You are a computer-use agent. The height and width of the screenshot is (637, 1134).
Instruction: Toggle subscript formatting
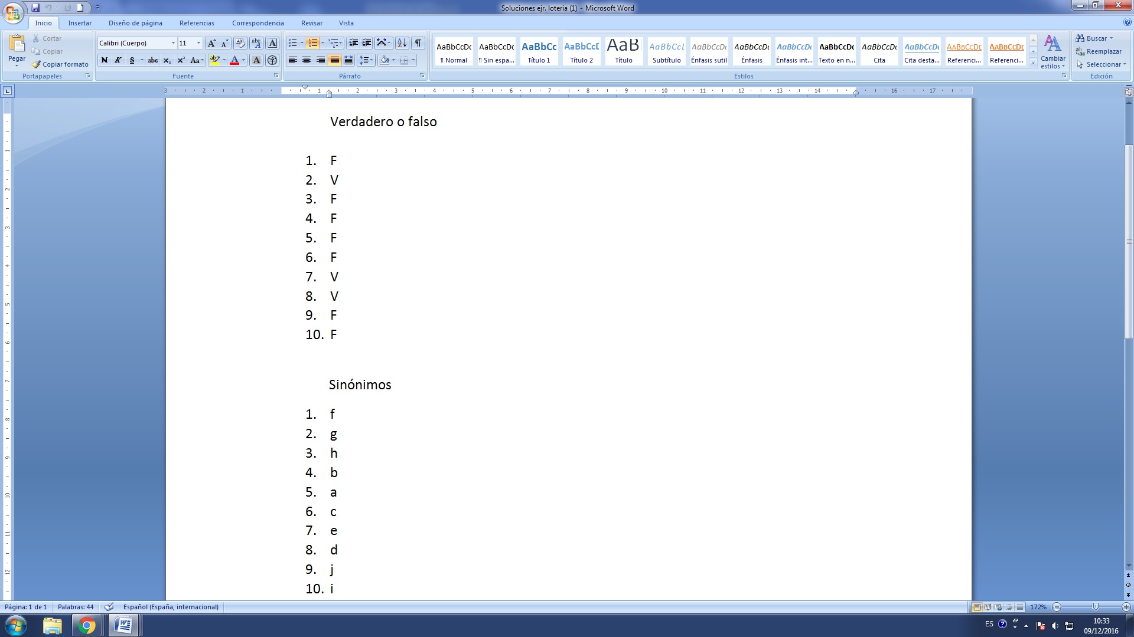click(167, 60)
